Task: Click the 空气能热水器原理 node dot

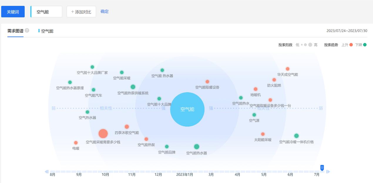Action: click(70, 82)
